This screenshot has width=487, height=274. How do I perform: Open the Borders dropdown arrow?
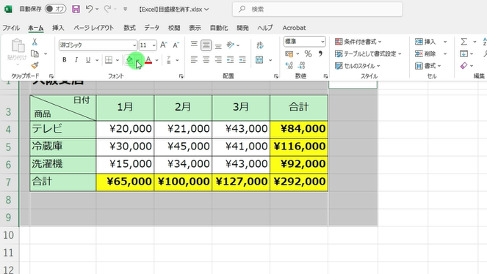tap(118, 60)
